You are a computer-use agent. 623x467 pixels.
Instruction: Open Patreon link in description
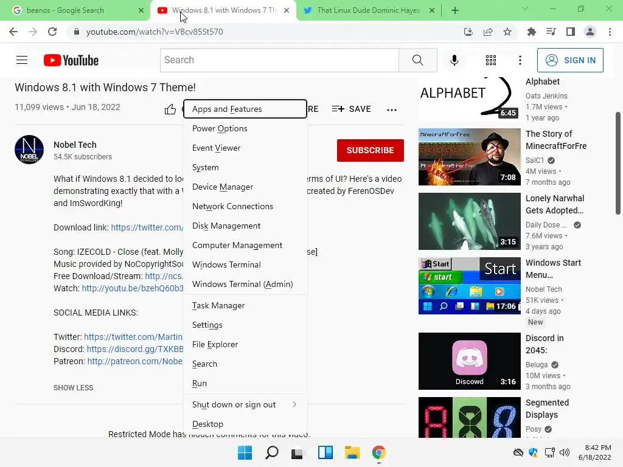click(135, 361)
